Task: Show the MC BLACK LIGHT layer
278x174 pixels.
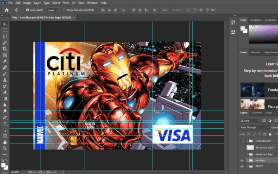Action: [242, 148]
